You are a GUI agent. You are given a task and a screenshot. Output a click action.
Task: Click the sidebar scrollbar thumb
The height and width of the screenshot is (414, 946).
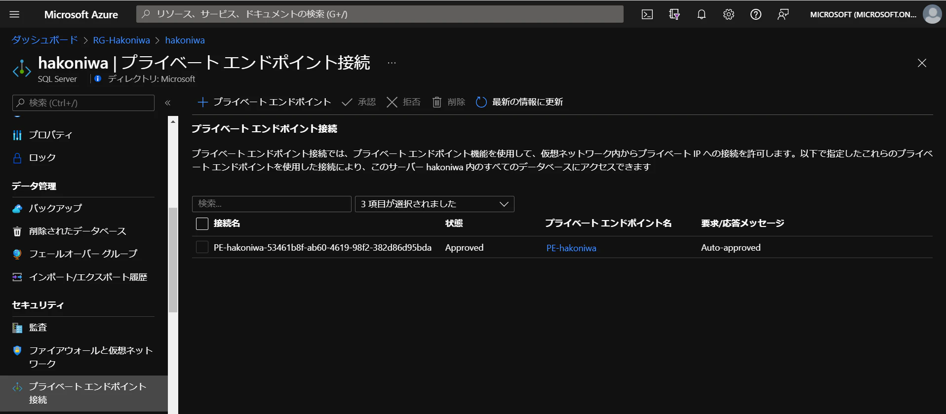[x=173, y=260]
